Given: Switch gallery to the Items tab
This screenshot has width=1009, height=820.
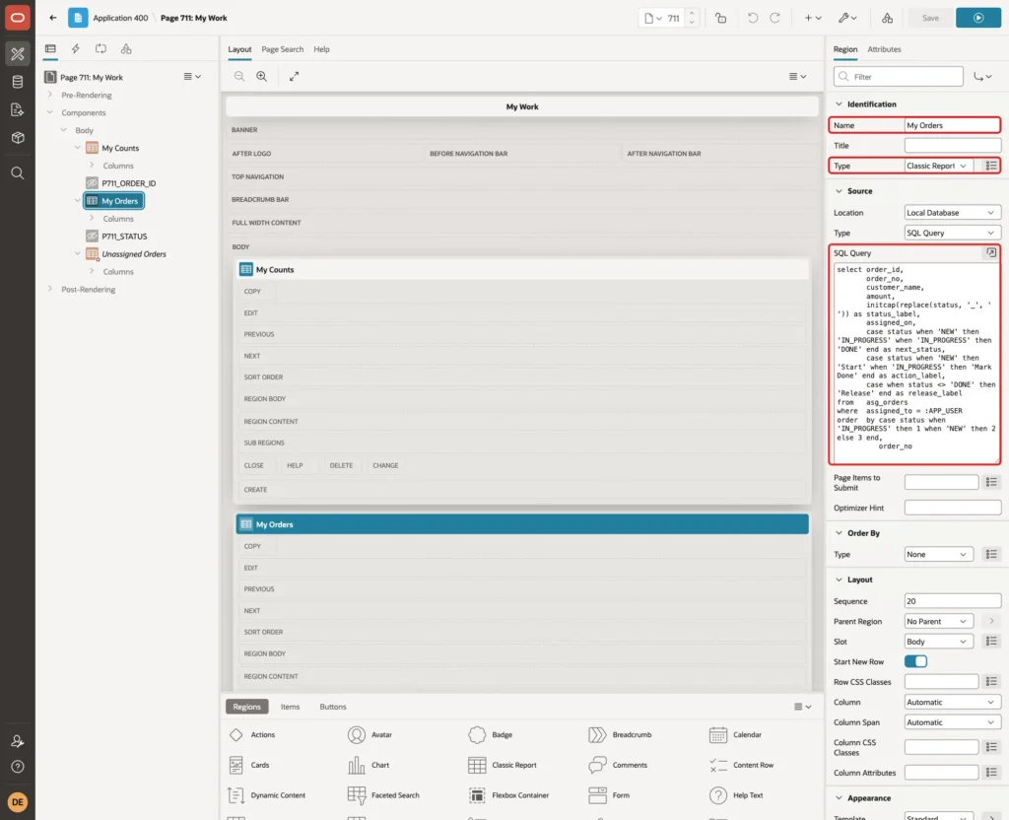Looking at the screenshot, I should point(290,706).
